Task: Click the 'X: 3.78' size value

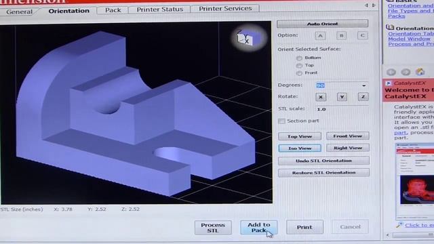Action: [x=63, y=209]
